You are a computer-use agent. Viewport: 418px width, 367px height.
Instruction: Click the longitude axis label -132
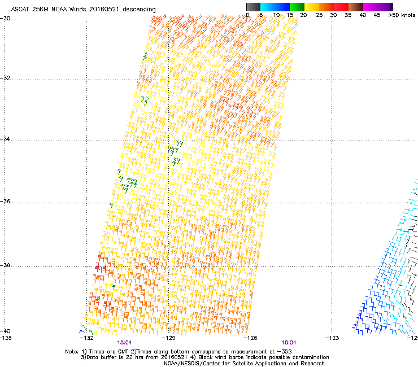[86, 338]
